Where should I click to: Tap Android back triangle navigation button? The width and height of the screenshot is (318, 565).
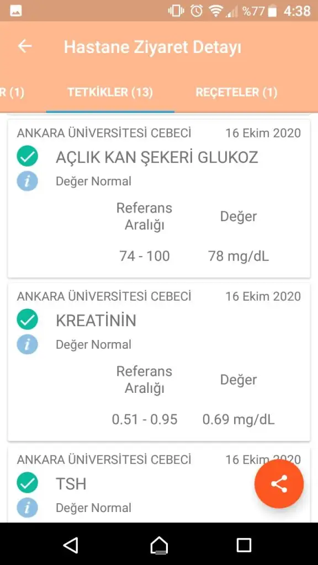click(71, 545)
